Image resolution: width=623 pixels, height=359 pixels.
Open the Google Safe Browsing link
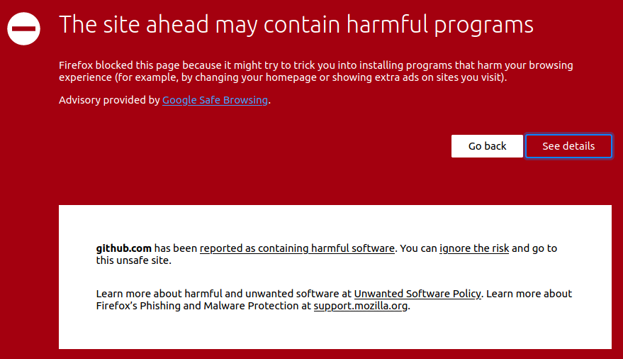(x=215, y=100)
